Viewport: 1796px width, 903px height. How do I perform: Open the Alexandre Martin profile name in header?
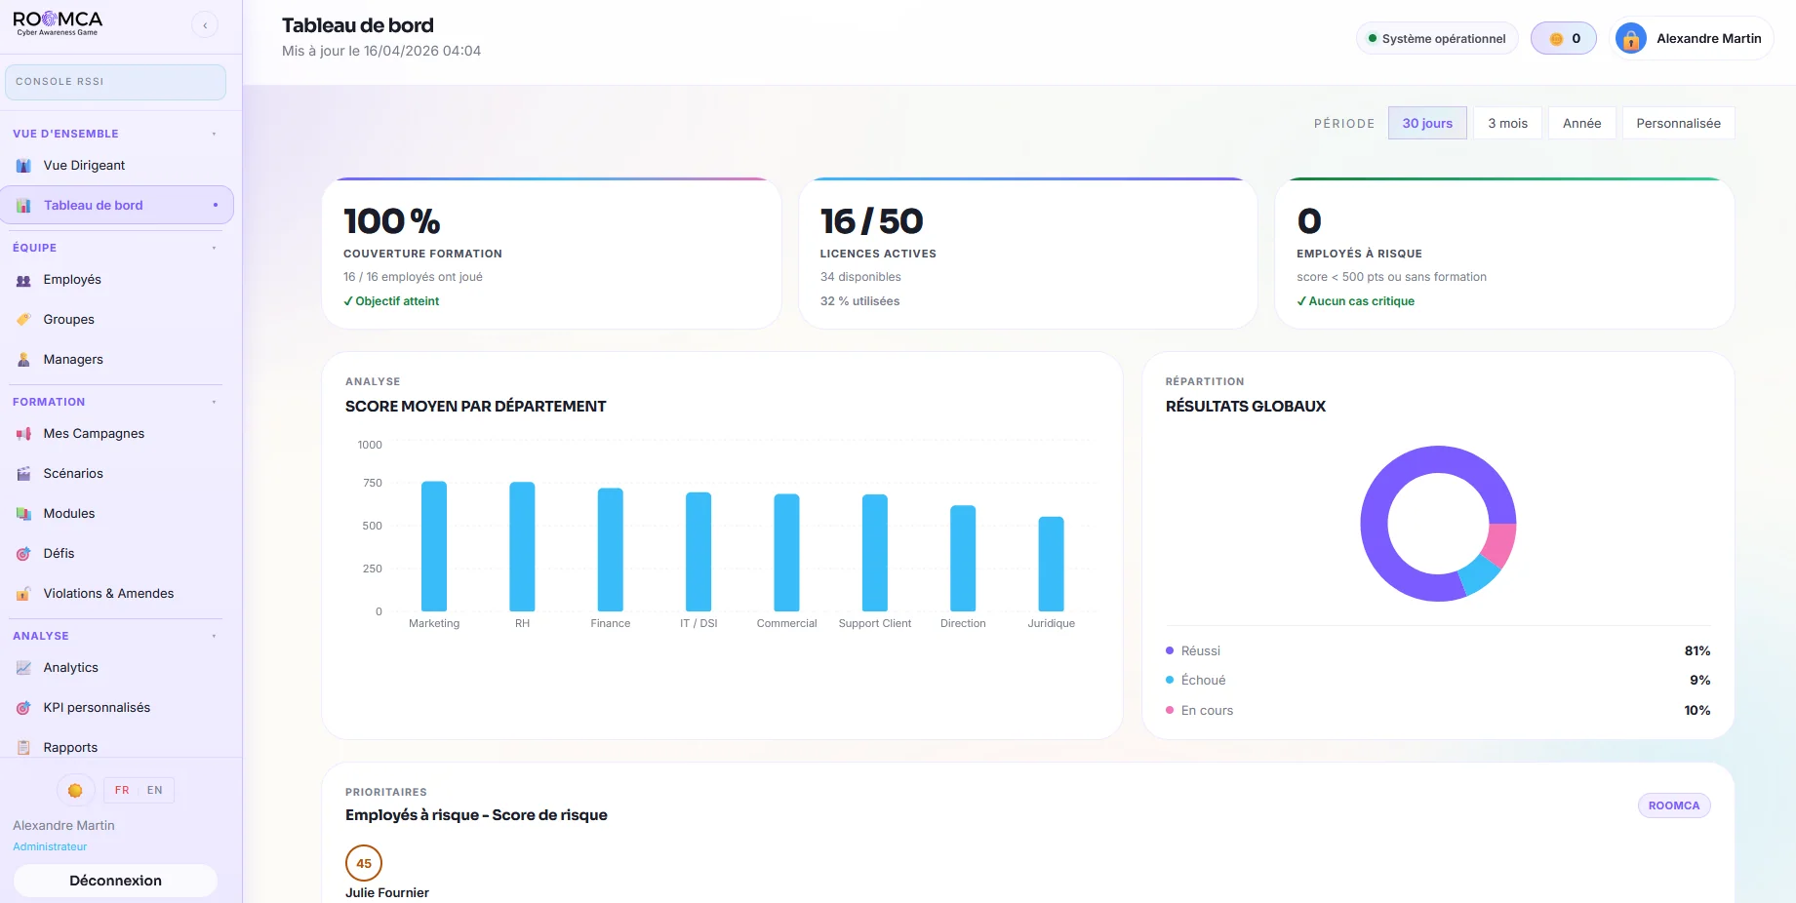1709,39
